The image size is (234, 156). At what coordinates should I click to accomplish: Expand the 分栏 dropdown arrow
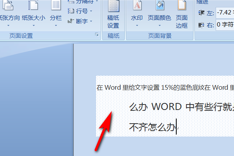coord(56,26)
